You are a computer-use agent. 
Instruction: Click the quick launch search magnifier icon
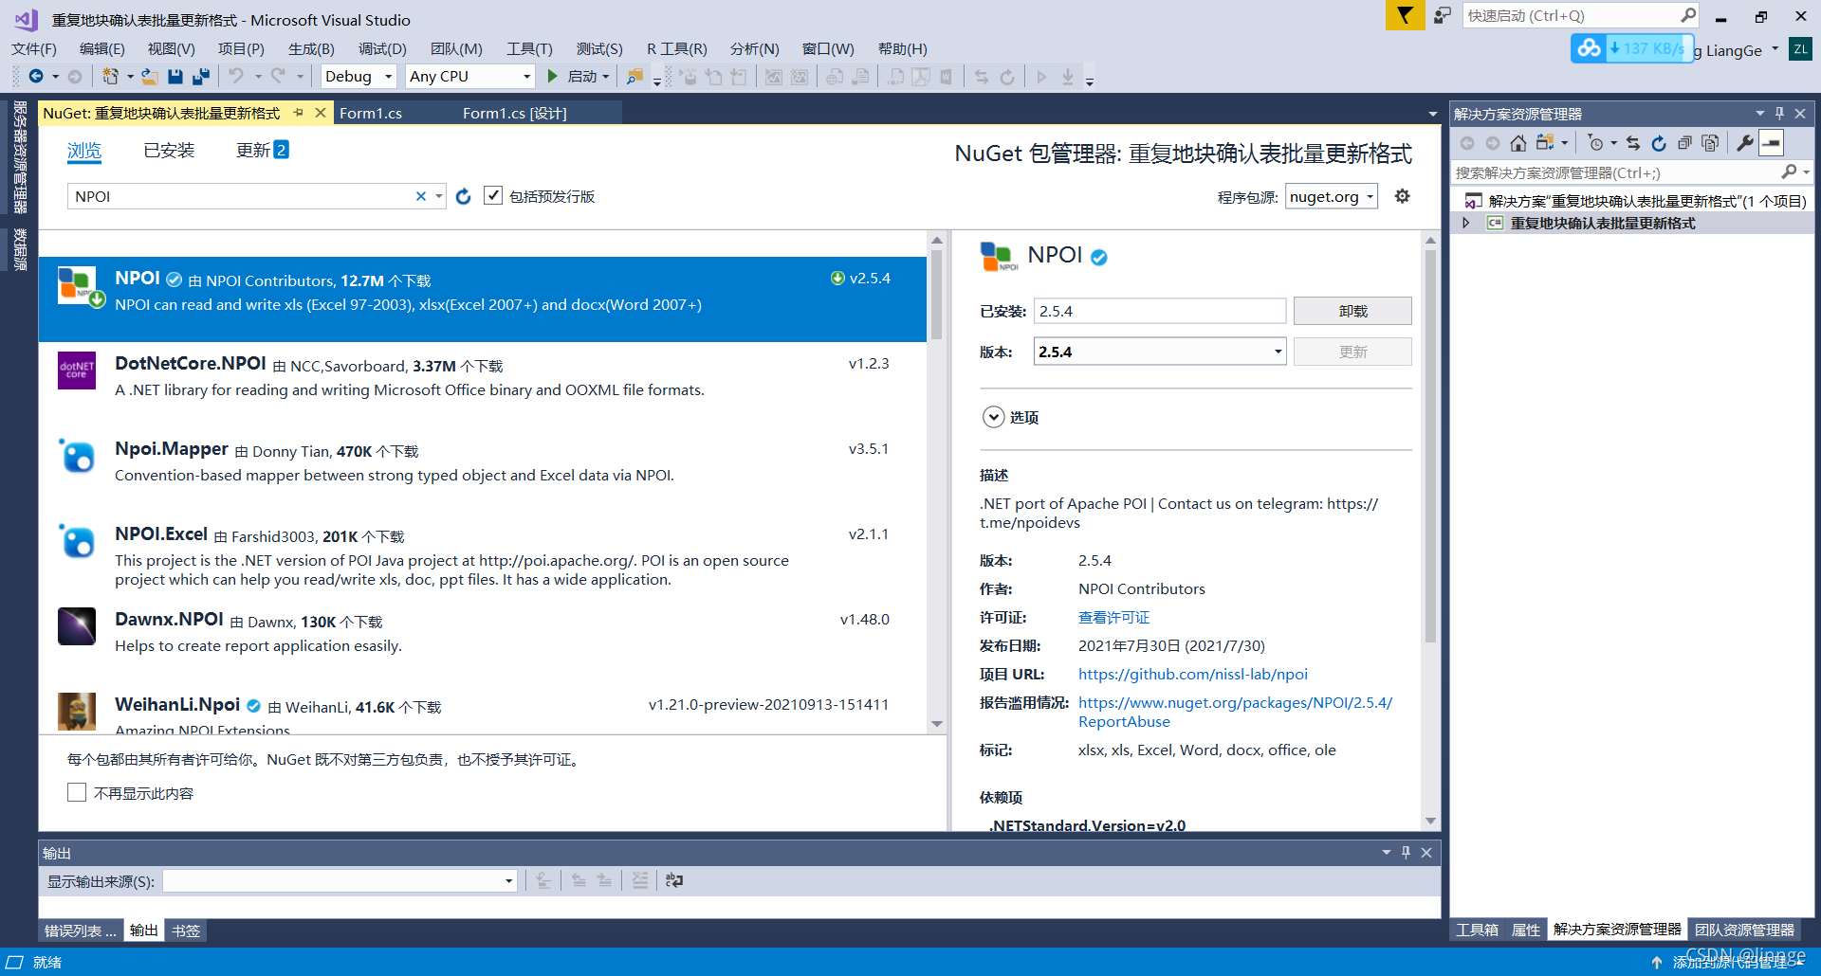click(x=1688, y=15)
